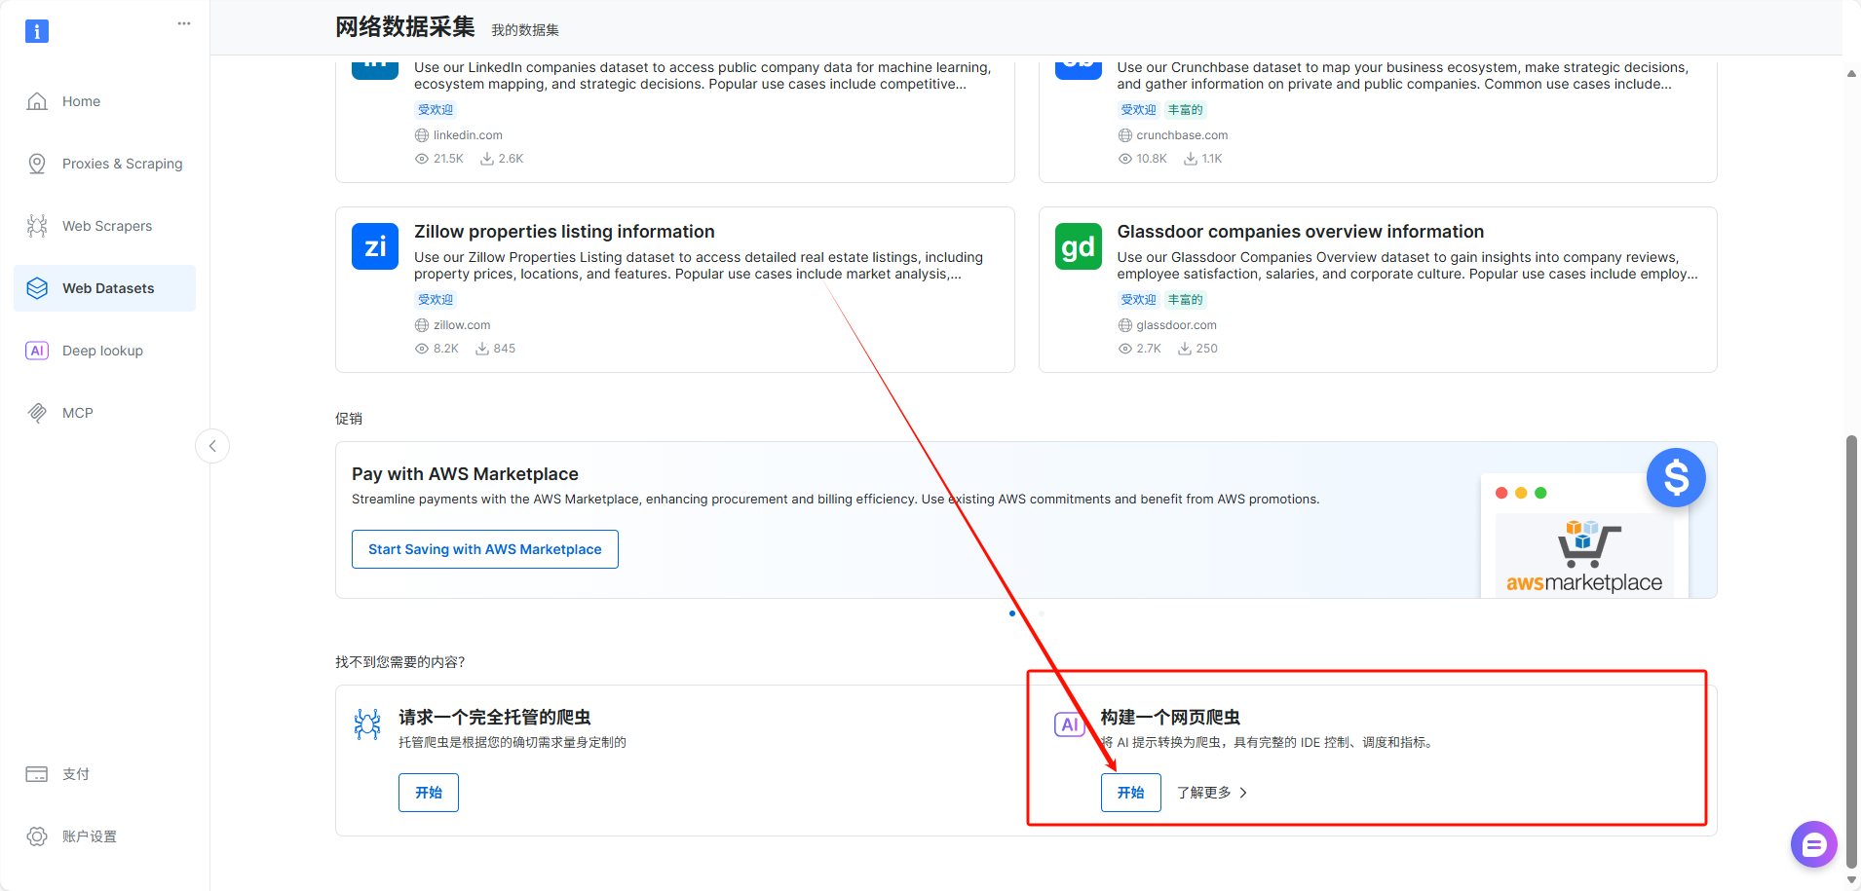Viewport: 1861px width, 891px height.
Task: Click Pay with AWS Marketplace heading
Action: click(x=465, y=474)
